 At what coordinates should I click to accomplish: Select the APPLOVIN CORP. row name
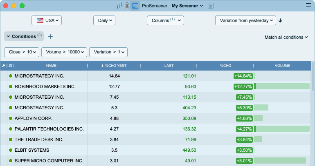pos(34,118)
